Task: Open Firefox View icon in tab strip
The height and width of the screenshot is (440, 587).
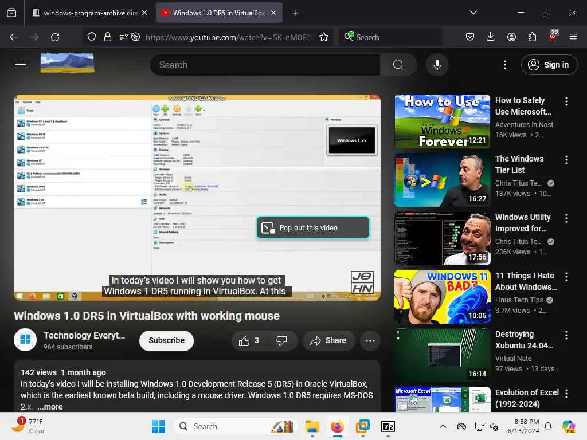Action: pyautogui.click(x=11, y=13)
